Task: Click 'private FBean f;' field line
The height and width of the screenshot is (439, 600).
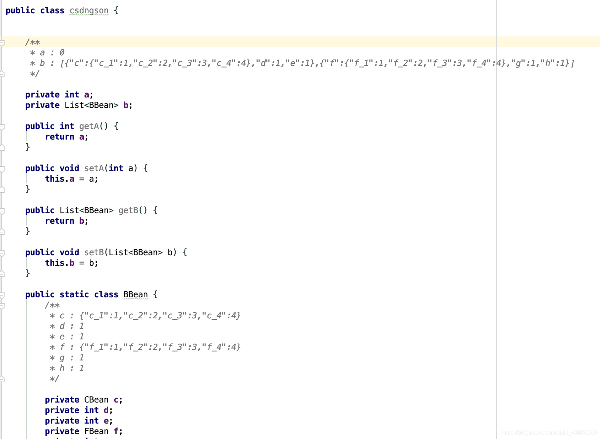Action: [84, 431]
